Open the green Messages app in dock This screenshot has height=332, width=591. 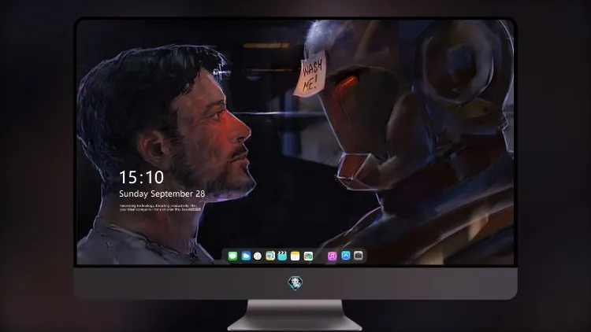(x=232, y=256)
